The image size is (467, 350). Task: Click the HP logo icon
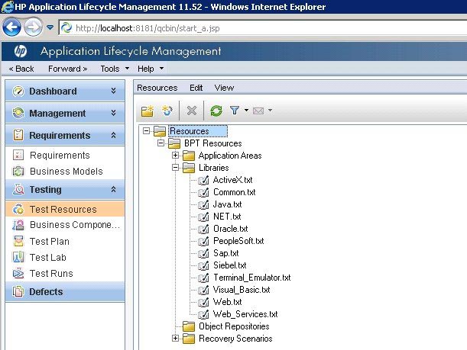tap(20, 51)
